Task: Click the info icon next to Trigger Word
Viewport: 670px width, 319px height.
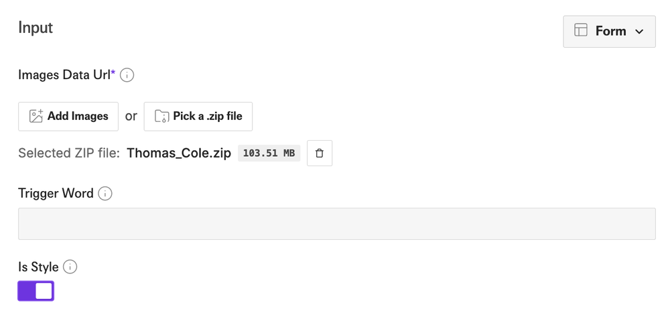Action: pyautogui.click(x=105, y=194)
